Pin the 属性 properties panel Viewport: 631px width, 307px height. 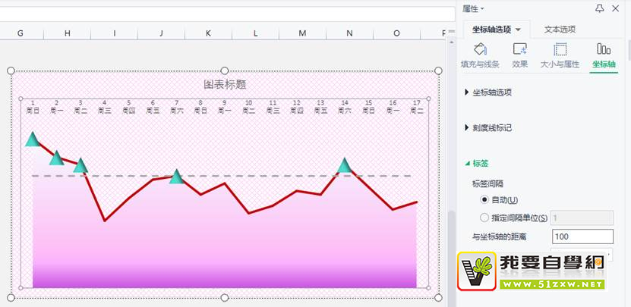tap(600, 8)
